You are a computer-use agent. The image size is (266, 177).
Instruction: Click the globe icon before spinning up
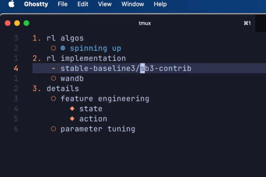(x=63, y=48)
